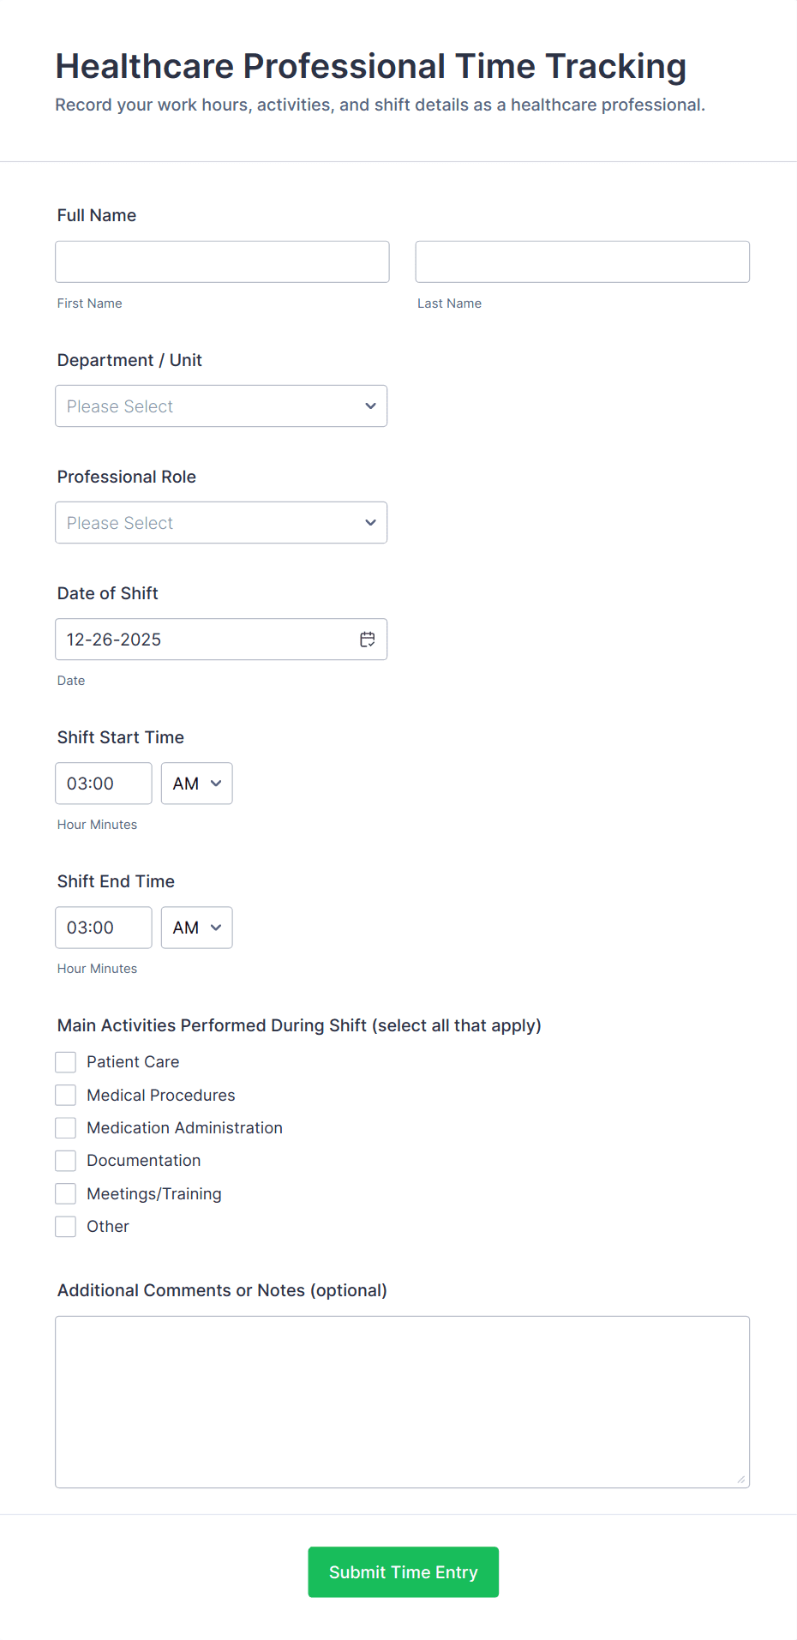Open the calendar date picker icon
The image size is (797, 1640).
pyautogui.click(x=367, y=639)
